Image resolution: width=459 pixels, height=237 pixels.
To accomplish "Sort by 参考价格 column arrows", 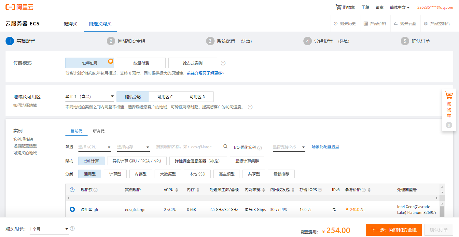I will tap(369, 190).
